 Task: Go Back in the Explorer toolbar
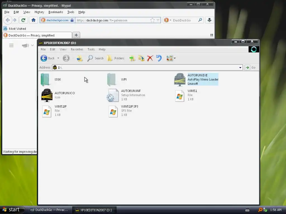point(47,58)
